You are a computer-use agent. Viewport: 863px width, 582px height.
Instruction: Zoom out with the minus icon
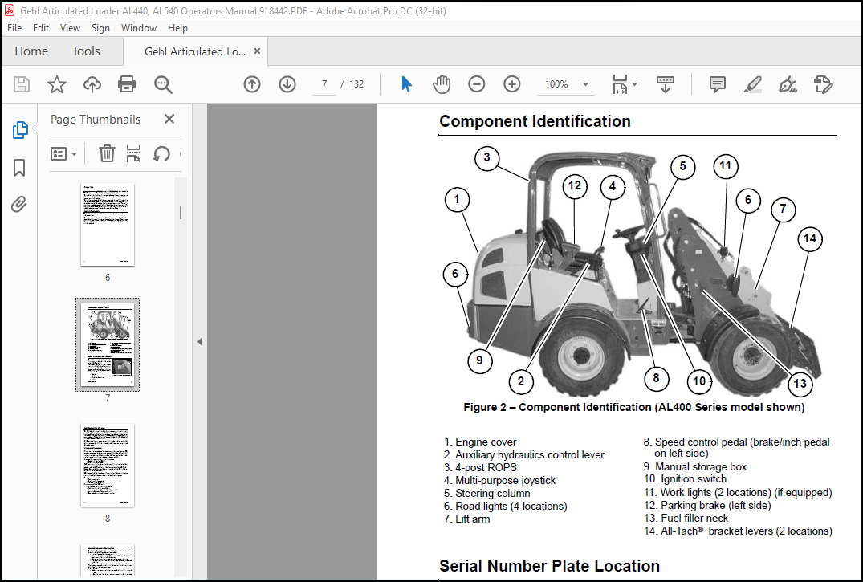click(x=477, y=84)
